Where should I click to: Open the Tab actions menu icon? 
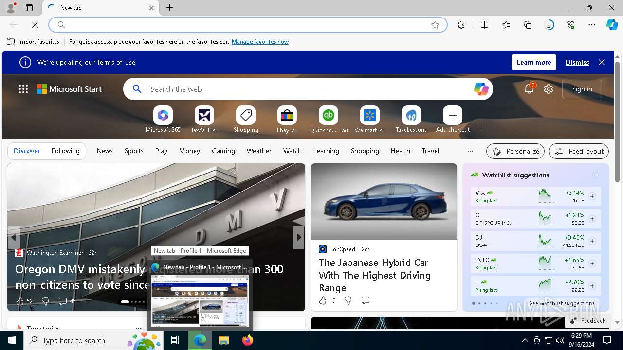(x=29, y=8)
